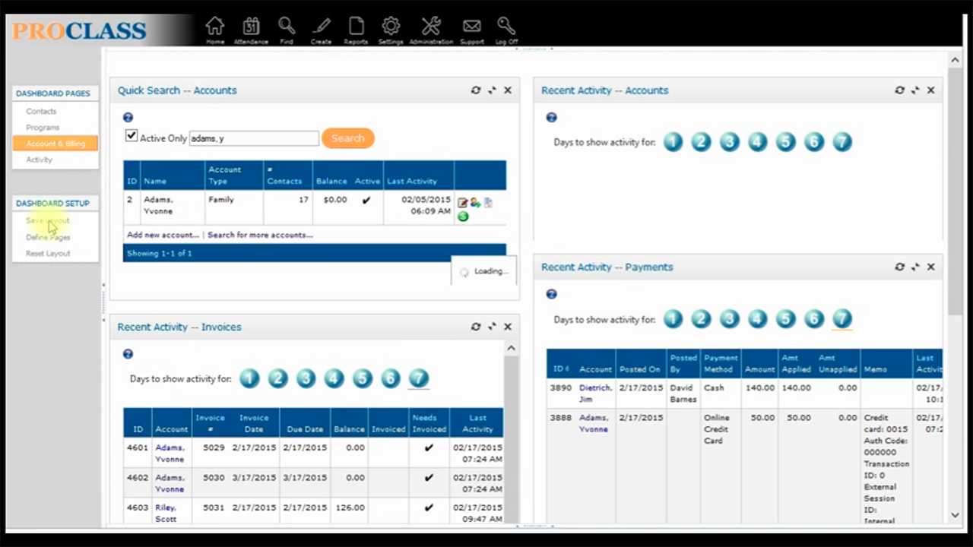Viewport: 973px width, 547px height.
Task: Open help for Recent Activity Payments
Action: click(x=552, y=294)
